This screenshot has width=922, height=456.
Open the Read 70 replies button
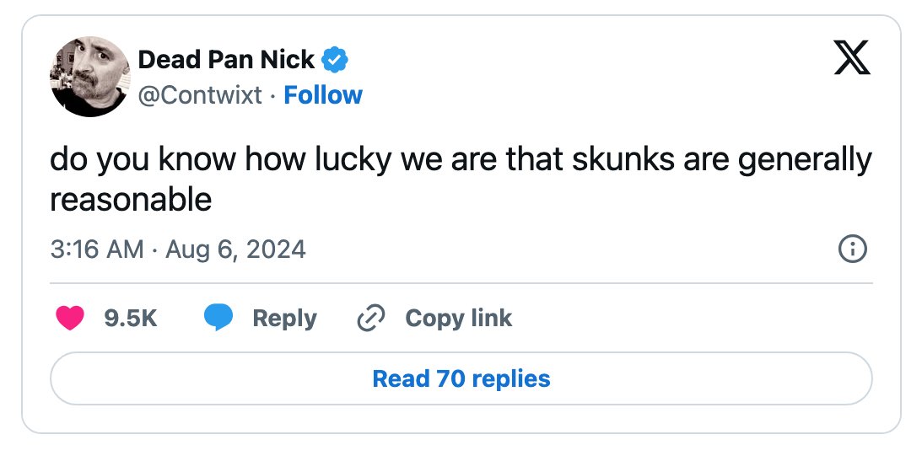click(x=461, y=378)
